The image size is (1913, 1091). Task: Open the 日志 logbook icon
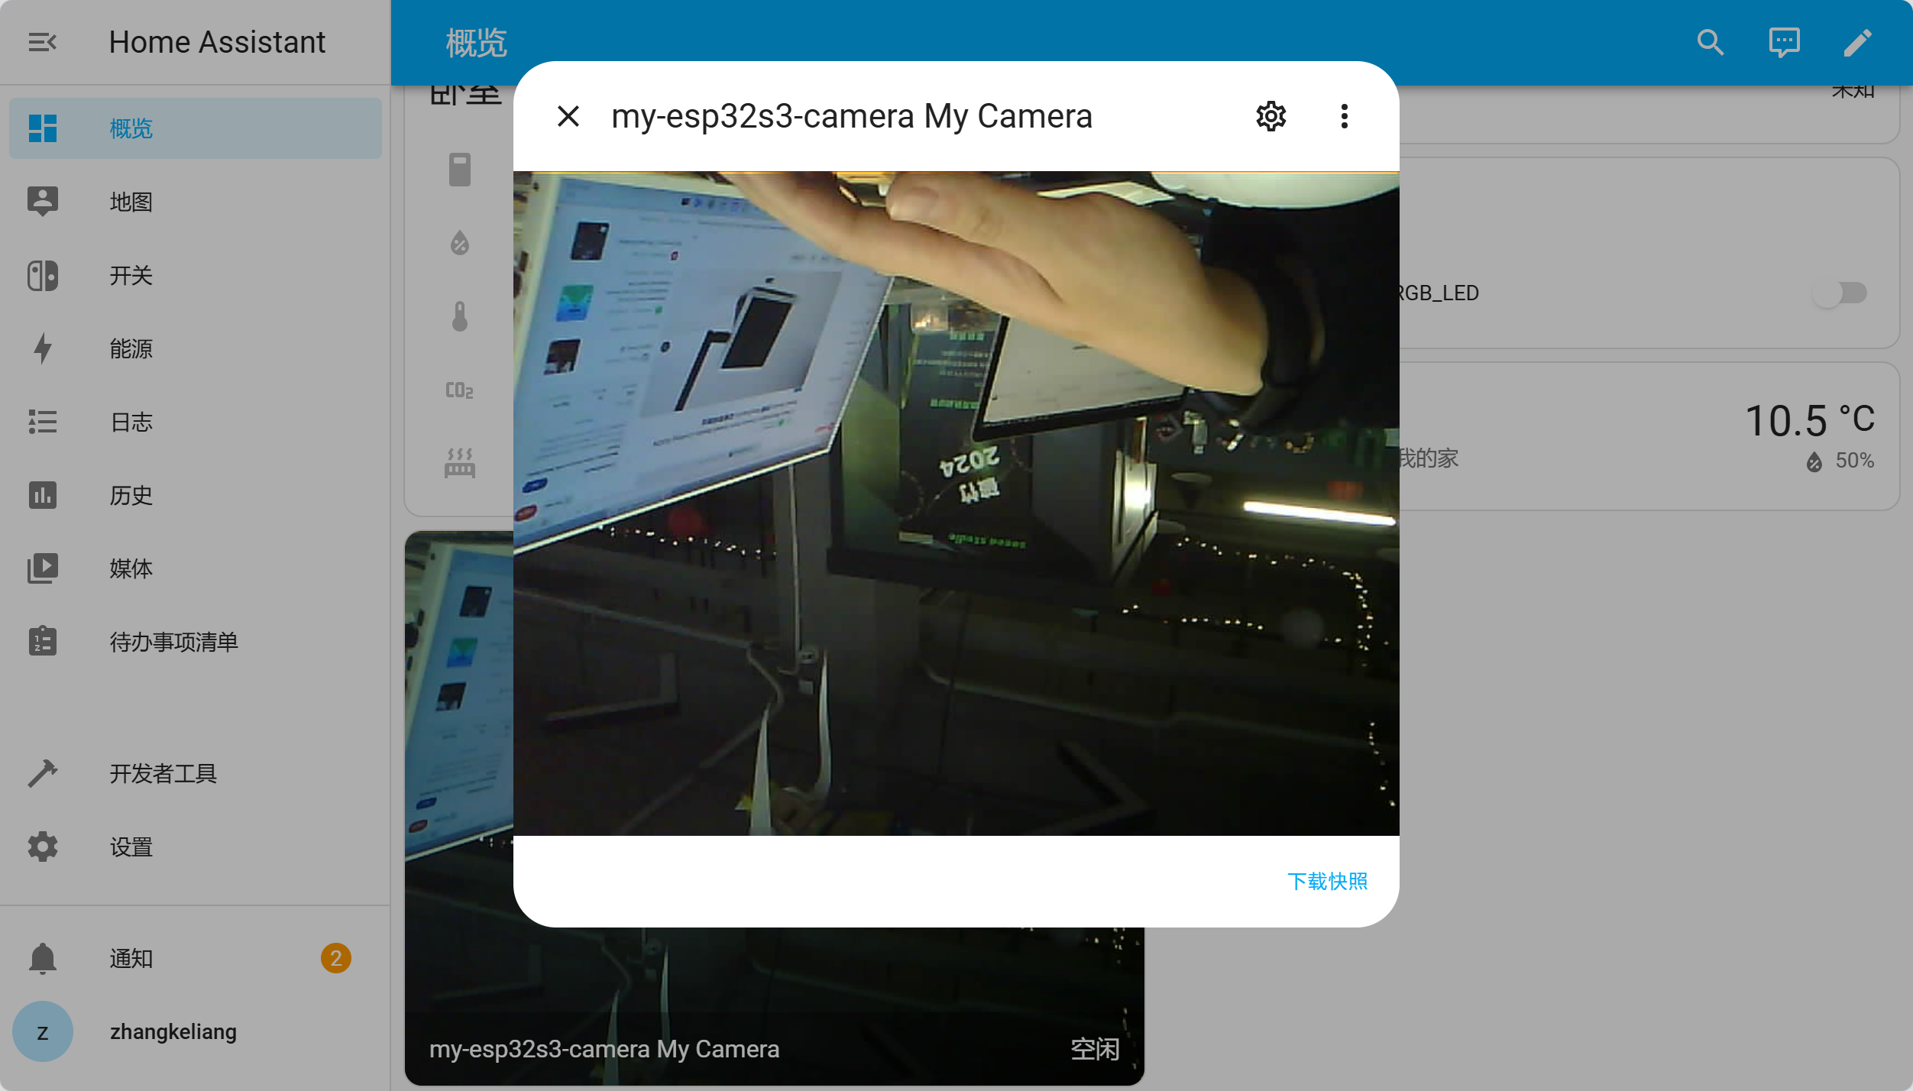(43, 422)
